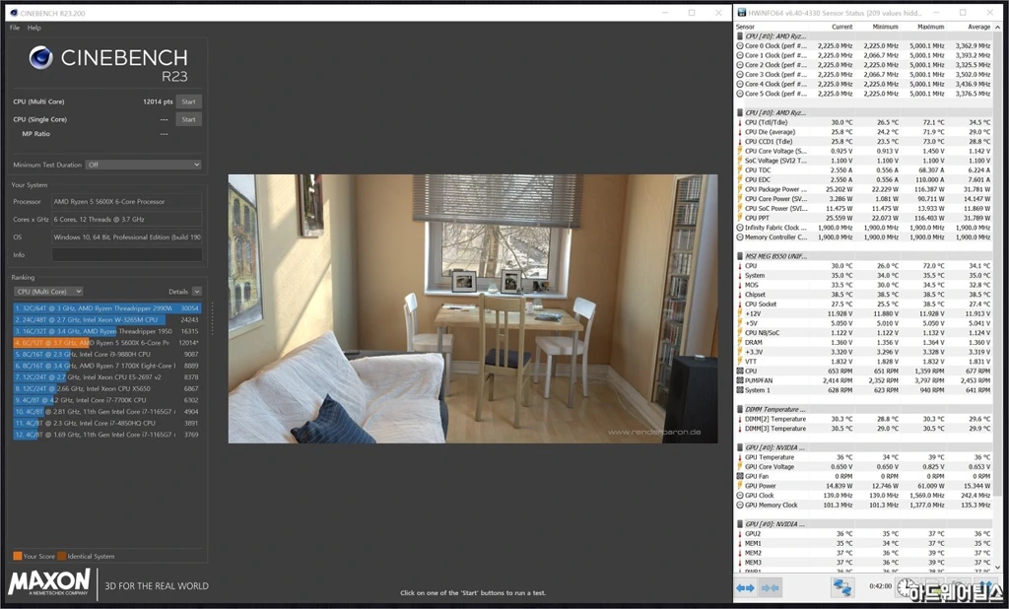
Task: Click the HWiNFO scrollbar up arrow
Action: click(998, 27)
